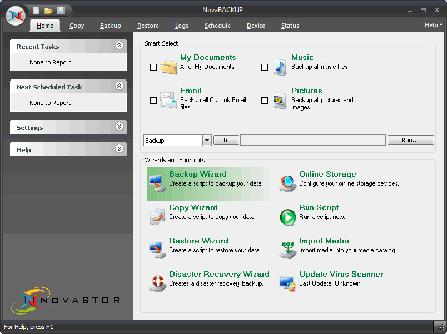
Task: Enable the Music backup checkbox
Action: (265, 67)
